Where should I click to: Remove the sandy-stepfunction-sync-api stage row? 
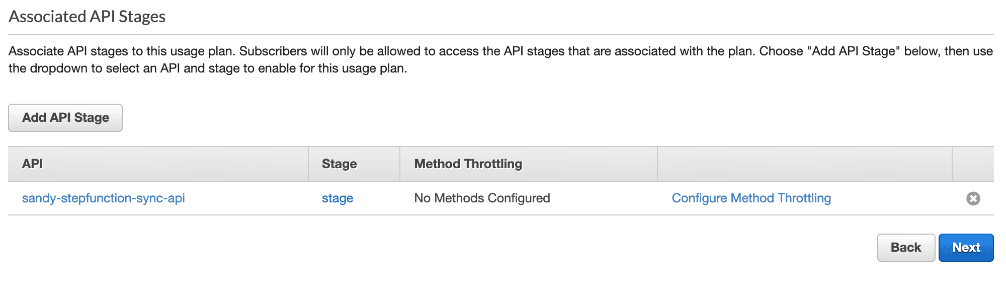(x=973, y=198)
